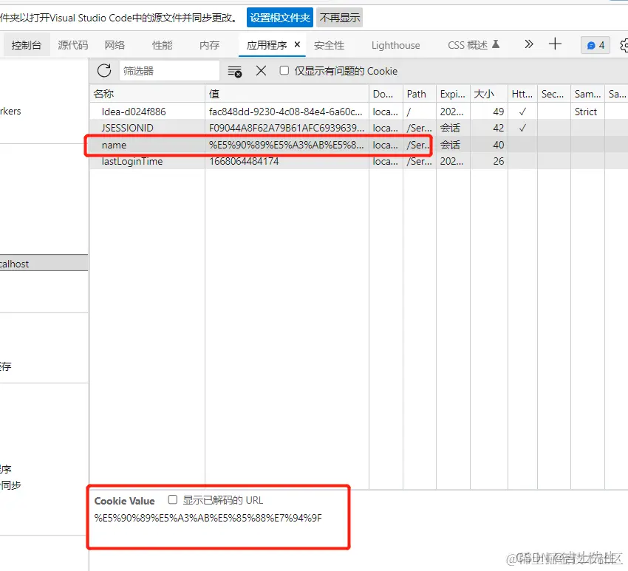Select the name cookie row

[x=358, y=145]
